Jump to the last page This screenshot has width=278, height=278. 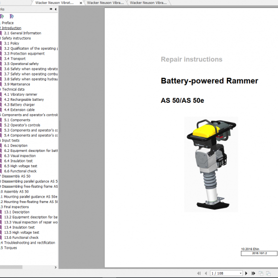(253, 273)
